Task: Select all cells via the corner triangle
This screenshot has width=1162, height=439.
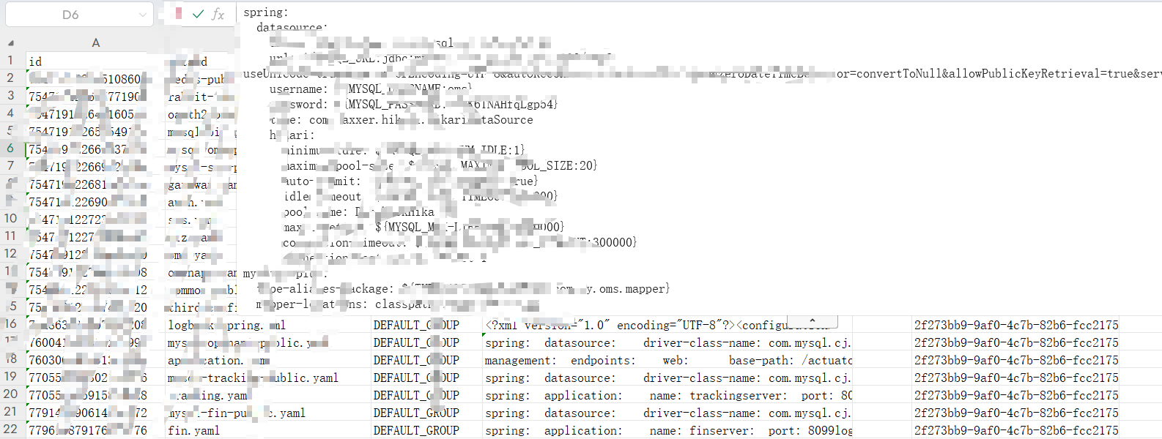Action: pyautogui.click(x=10, y=43)
